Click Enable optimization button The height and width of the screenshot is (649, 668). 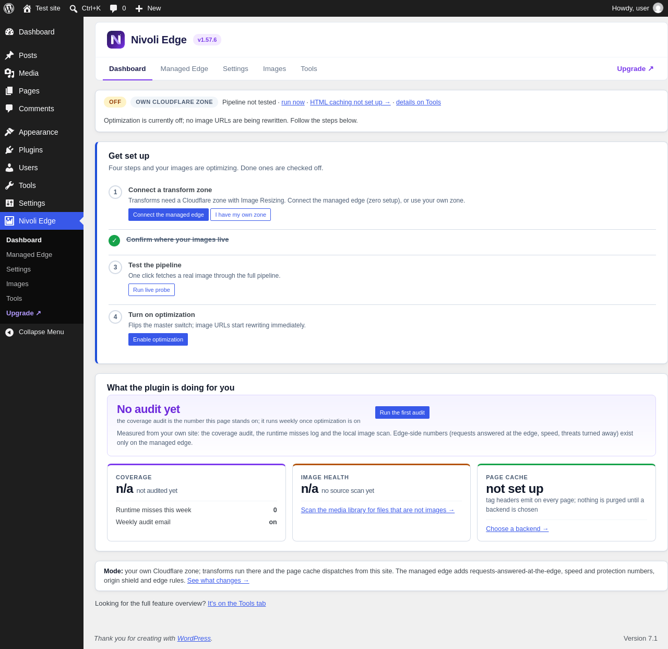tap(158, 339)
